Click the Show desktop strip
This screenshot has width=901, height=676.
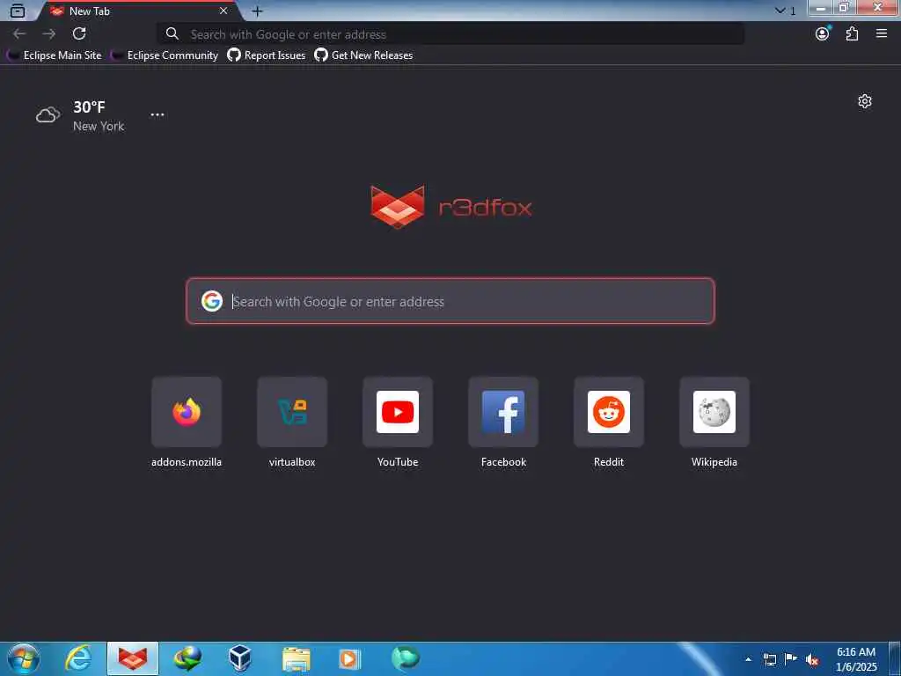[895, 658]
